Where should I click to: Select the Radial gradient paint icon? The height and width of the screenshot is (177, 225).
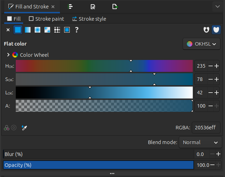37,30
